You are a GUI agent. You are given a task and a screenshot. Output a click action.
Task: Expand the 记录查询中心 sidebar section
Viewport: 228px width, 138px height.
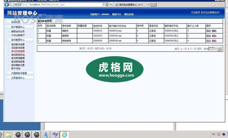pos(20,78)
